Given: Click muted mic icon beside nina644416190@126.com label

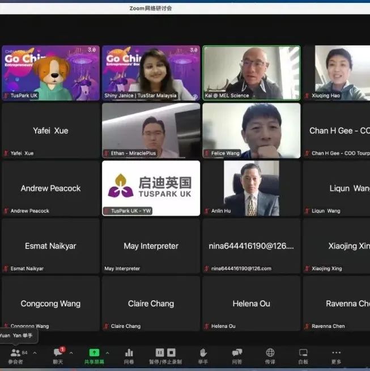Looking at the screenshot, I should point(207,268).
